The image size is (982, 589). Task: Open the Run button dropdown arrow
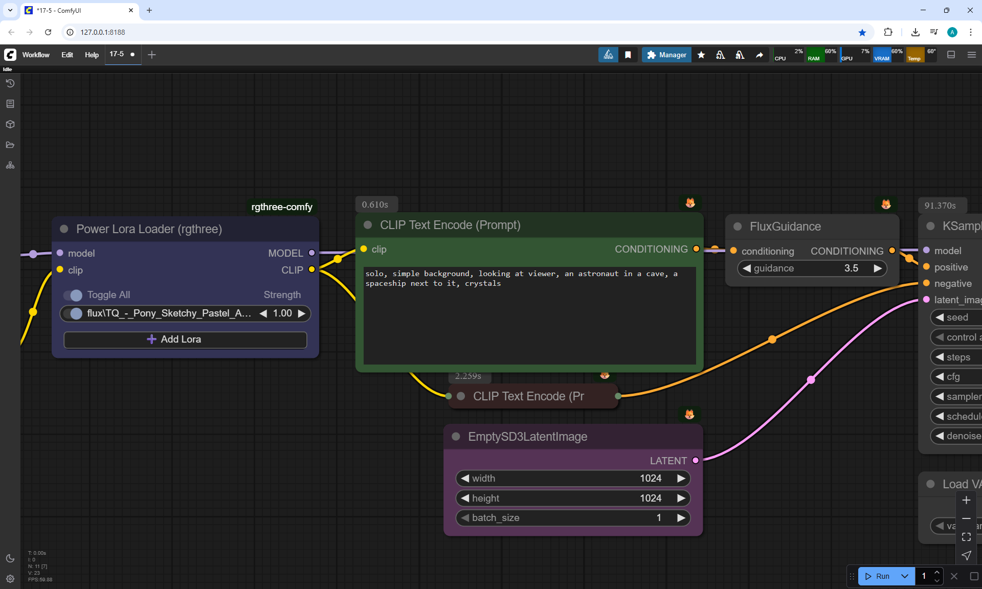pyautogui.click(x=905, y=576)
